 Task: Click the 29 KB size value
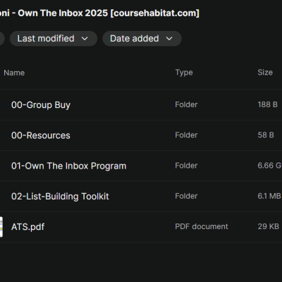(268, 226)
